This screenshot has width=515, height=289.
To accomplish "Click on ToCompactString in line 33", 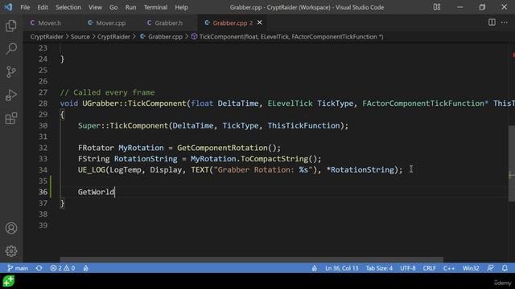I will (274, 159).
